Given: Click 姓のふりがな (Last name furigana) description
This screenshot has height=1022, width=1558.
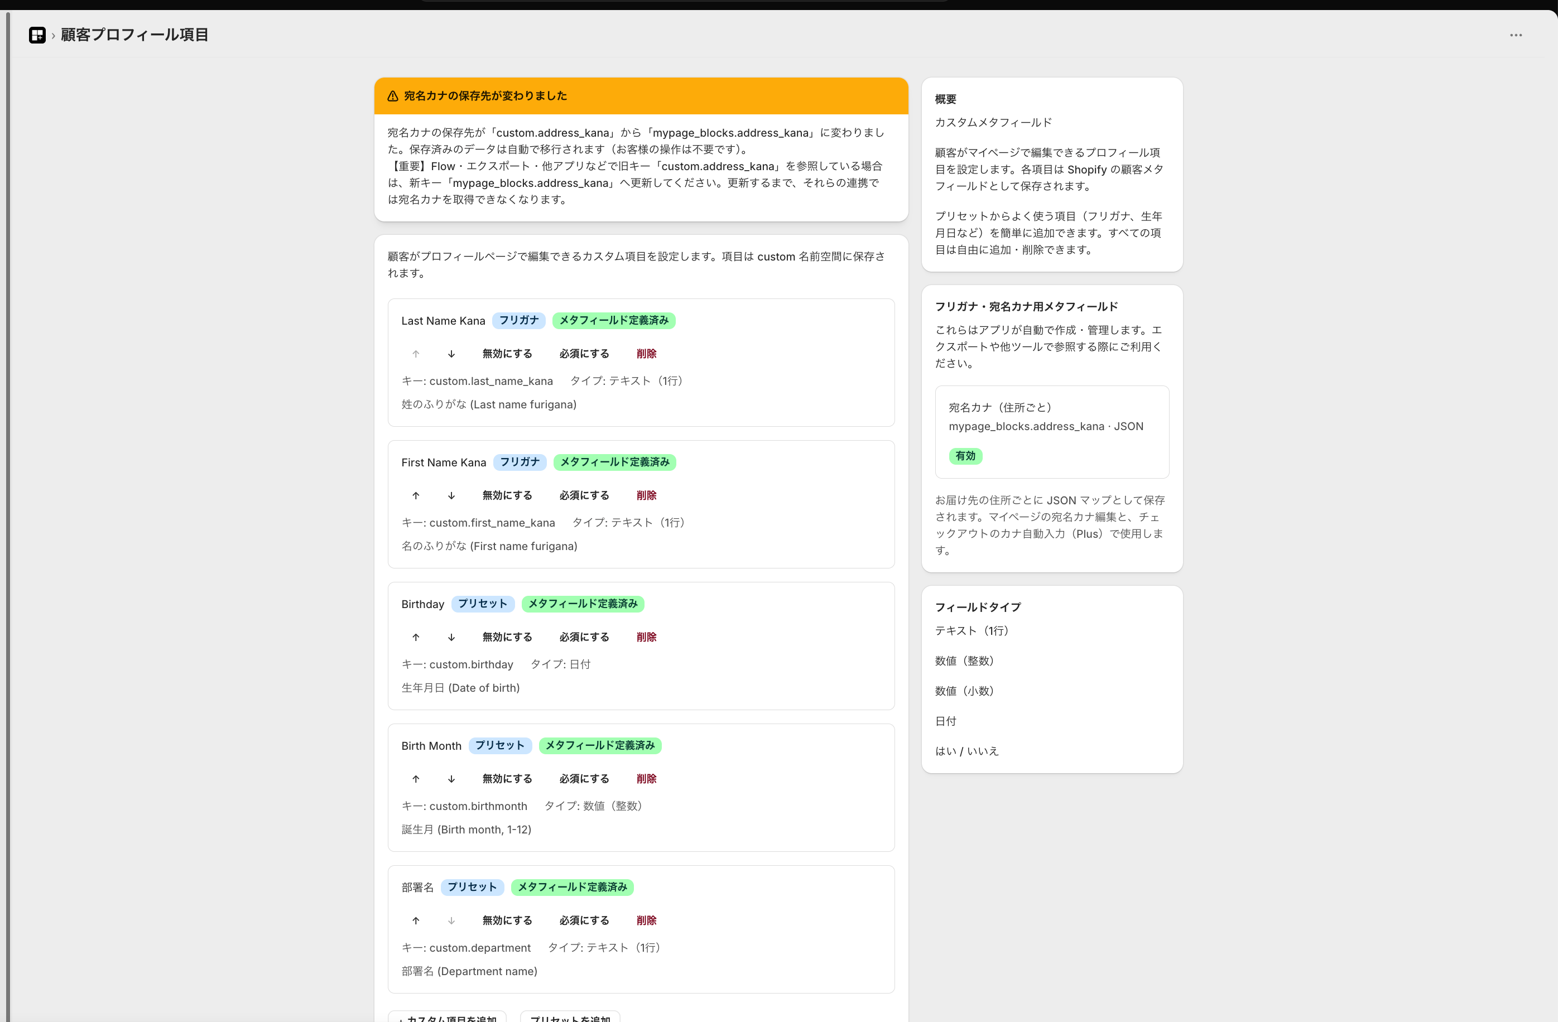Looking at the screenshot, I should click(488, 404).
